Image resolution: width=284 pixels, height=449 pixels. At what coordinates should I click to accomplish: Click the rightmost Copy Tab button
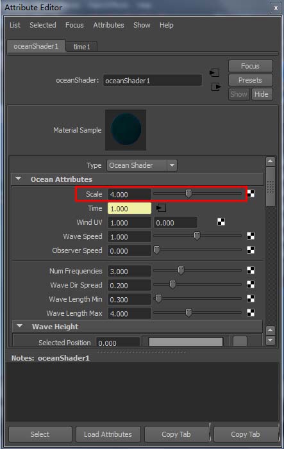click(x=246, y=434)
